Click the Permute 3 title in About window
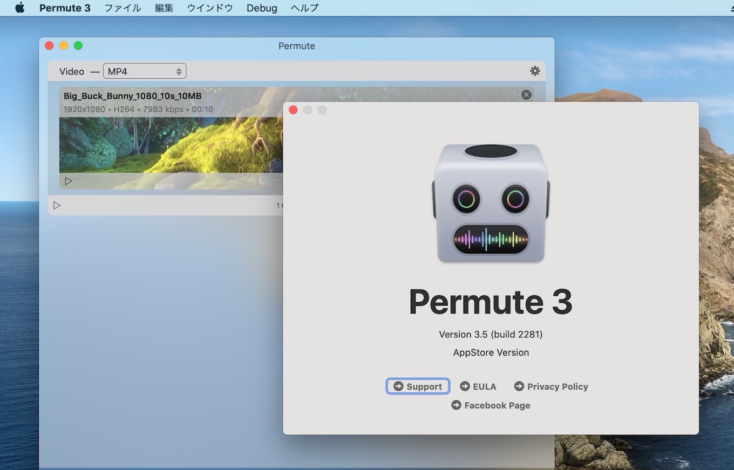The width and height of the screenshot is (734, 470). (491, 302)
